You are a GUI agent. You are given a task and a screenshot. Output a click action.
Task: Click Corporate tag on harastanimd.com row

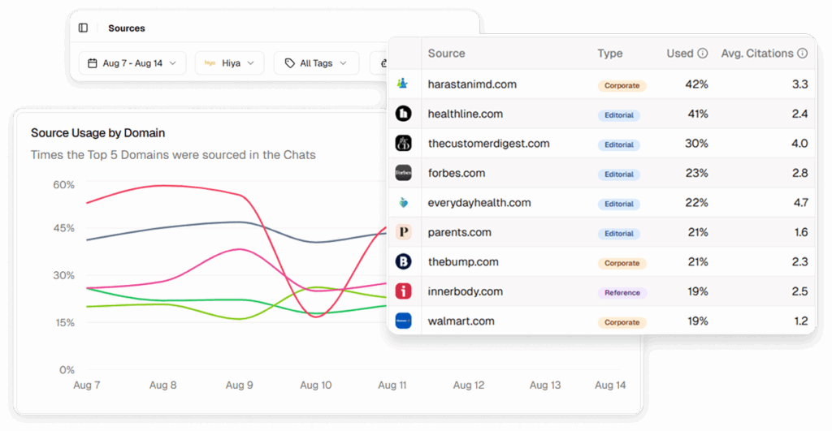(x=622, y=85)
